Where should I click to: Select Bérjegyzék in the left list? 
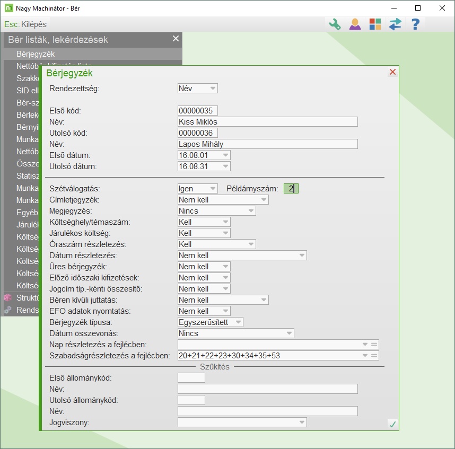(x=36, y=54)
